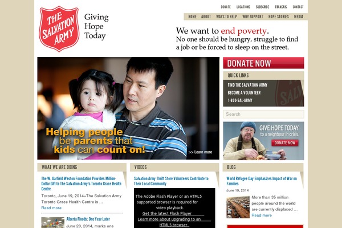Select Become a Volunteer quick link
Screen dimensions: 342x228
[x=244, y=93]
